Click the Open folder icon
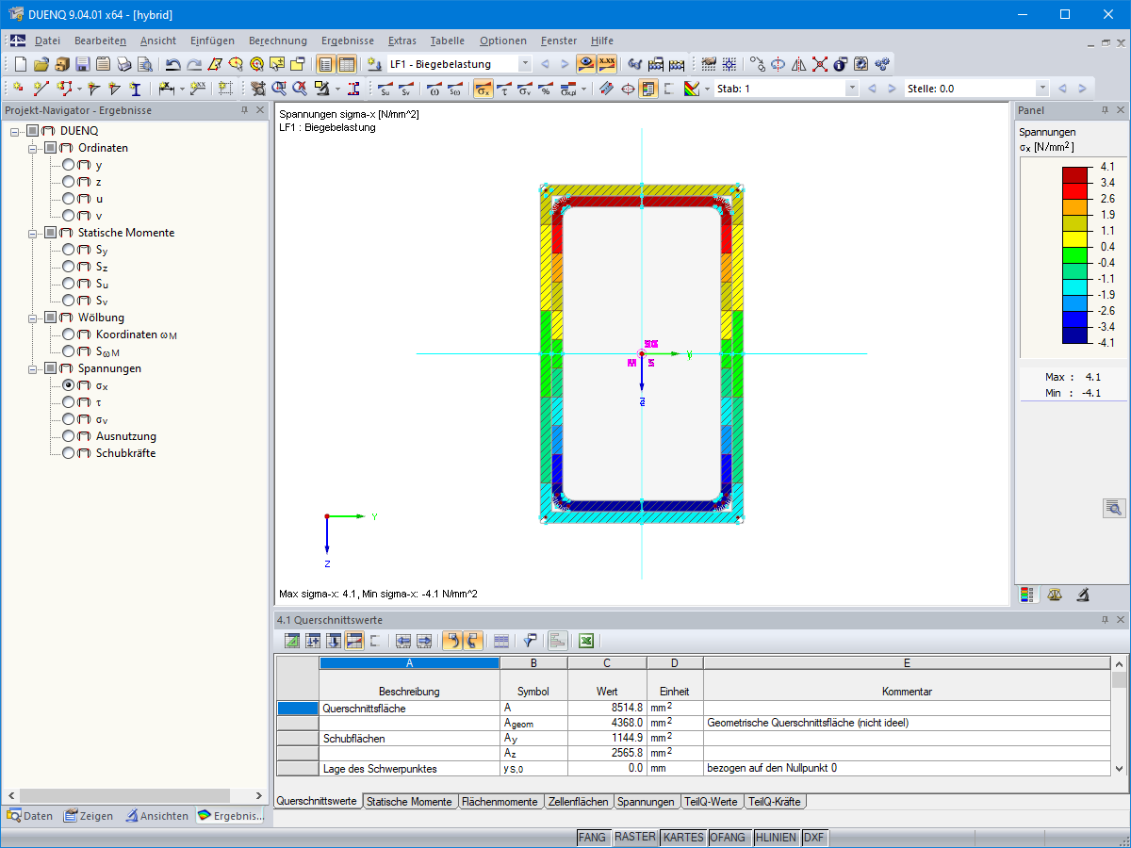1131x848 pixels. point(41,64)
